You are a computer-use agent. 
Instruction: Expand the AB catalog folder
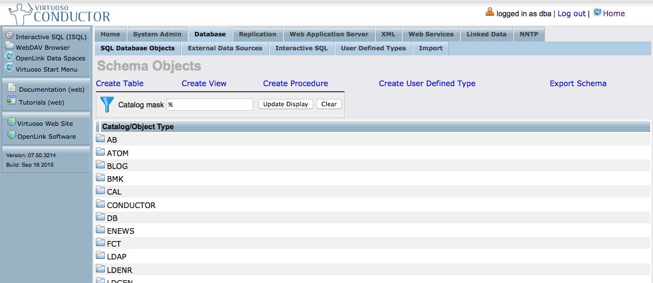click(101, 139)
